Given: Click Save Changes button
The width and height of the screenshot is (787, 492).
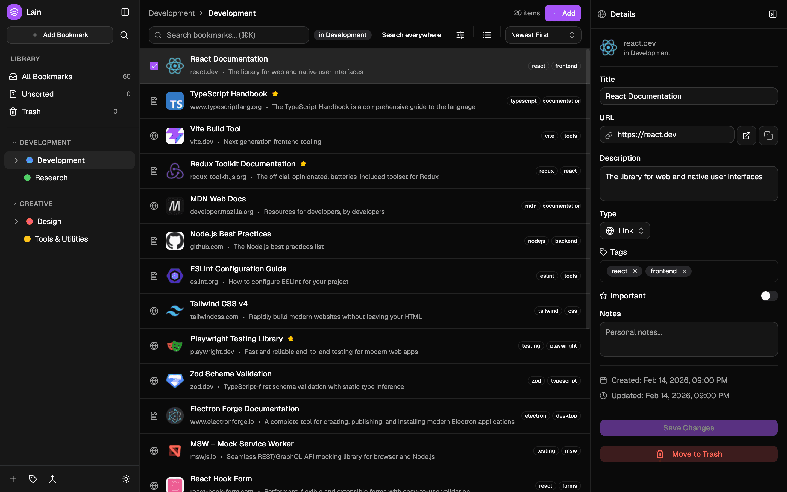Looking at the screenshot, I should [688, 427].
